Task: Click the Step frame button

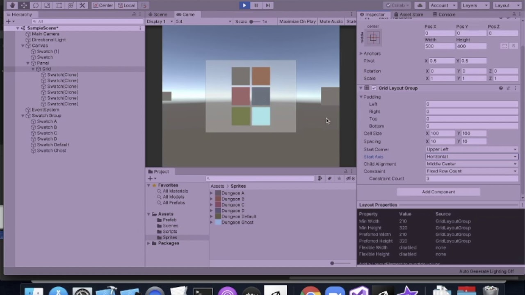Action: pyautogui.click(x=268, y=5)
